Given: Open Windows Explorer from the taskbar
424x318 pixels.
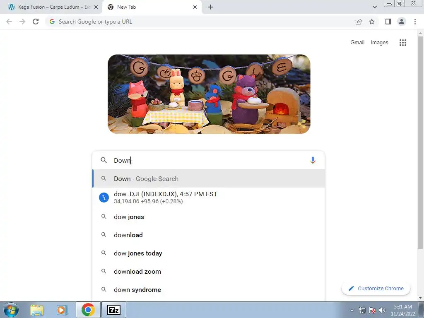Looking at the screenshot, I should 37,310.
